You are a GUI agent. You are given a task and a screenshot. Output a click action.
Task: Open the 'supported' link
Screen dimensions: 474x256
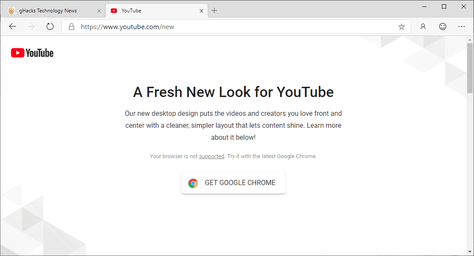pyautogui.click(x=212, y=156)
